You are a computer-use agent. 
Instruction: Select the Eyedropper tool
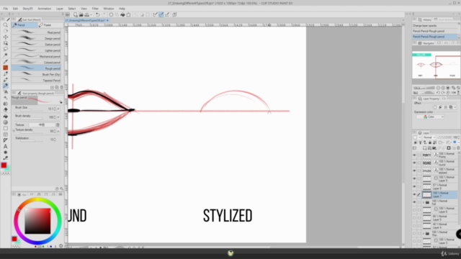pyautogui.click(x=5, y=61)
